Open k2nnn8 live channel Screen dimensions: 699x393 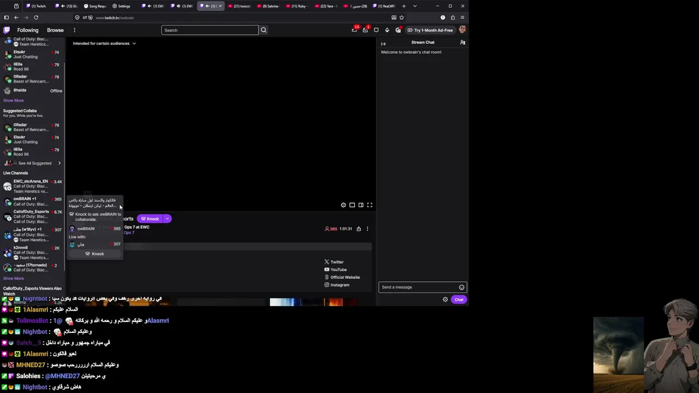pos(33,253)
